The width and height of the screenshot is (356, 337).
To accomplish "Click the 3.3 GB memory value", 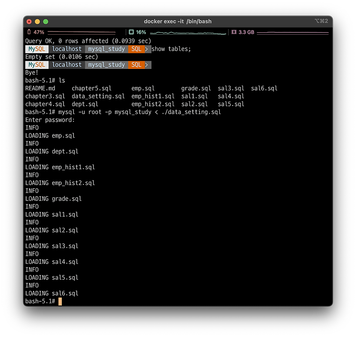I will click(x=246, y=32).
